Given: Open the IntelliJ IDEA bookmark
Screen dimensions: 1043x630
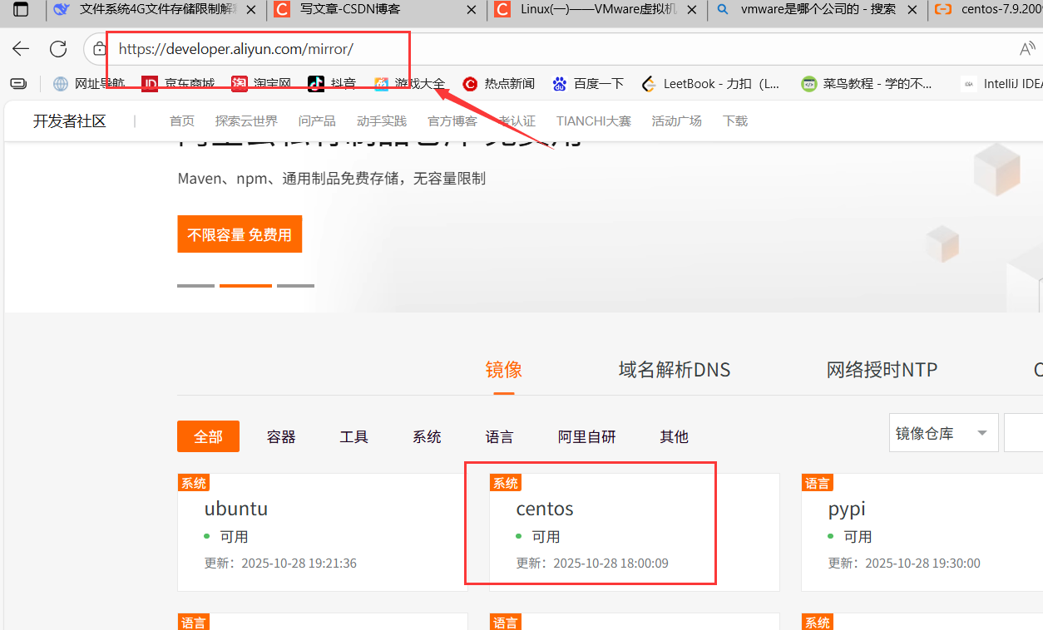Looking at the screenshot, I should [x=1001, y=83].
